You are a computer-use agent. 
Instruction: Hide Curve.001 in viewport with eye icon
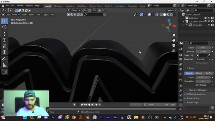point(209,25)
